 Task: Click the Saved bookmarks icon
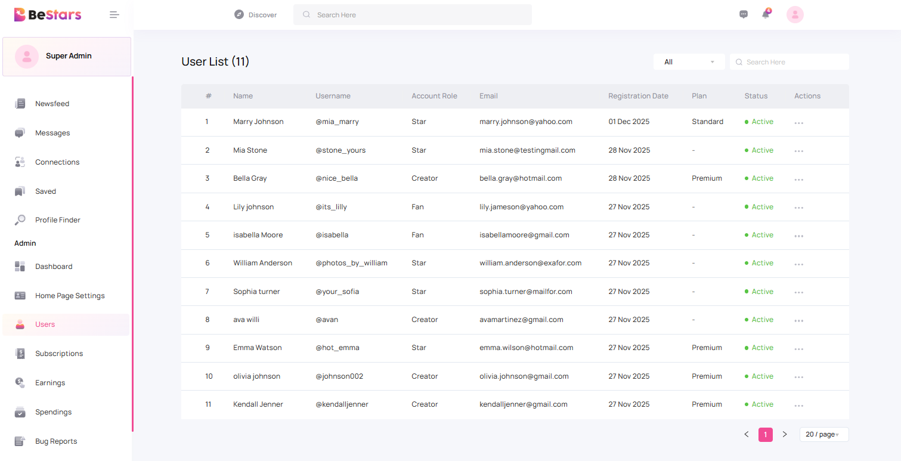point(20,191)
